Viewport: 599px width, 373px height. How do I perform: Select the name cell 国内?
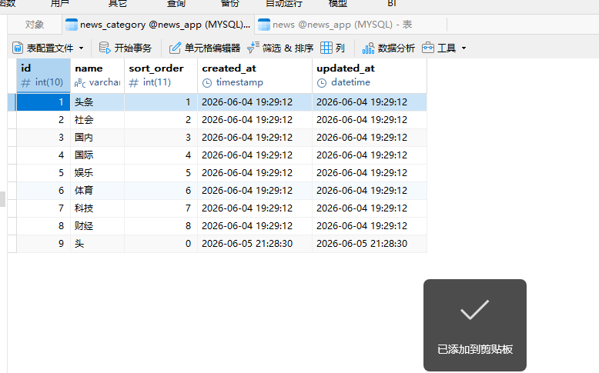98,138
